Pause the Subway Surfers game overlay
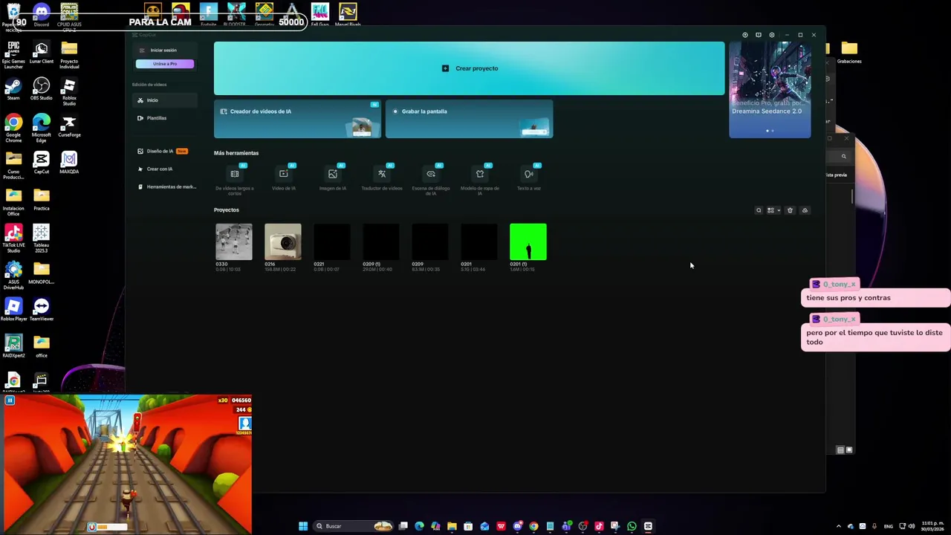Viewport: 951px width, 535px height. coord(10,401)
